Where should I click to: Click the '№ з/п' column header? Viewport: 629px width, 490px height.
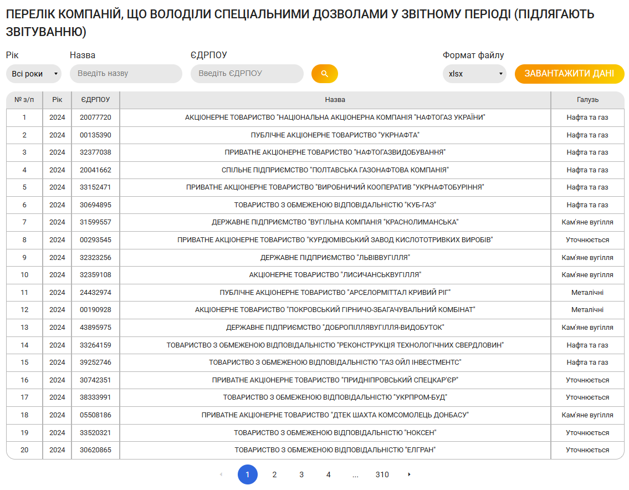click(24, 100)
